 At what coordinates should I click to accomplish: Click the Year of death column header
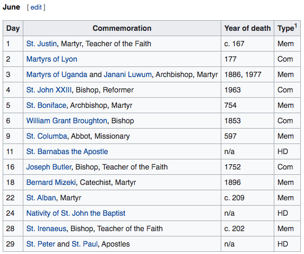[247, 28]
